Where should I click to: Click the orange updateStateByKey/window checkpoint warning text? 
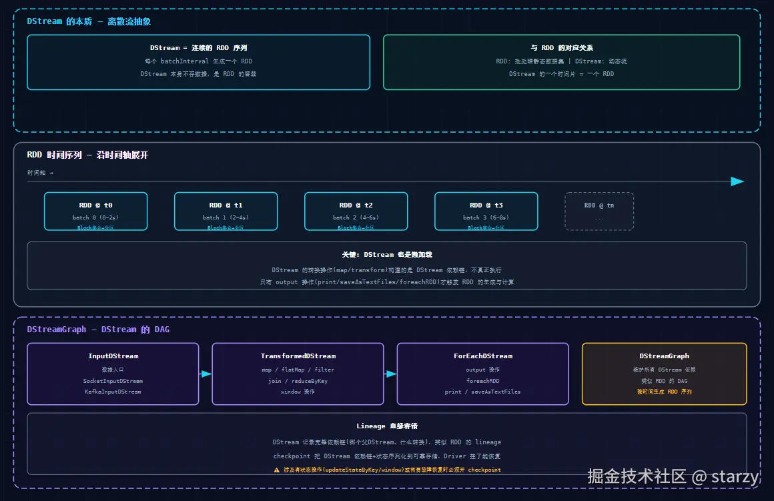(392, 470)
